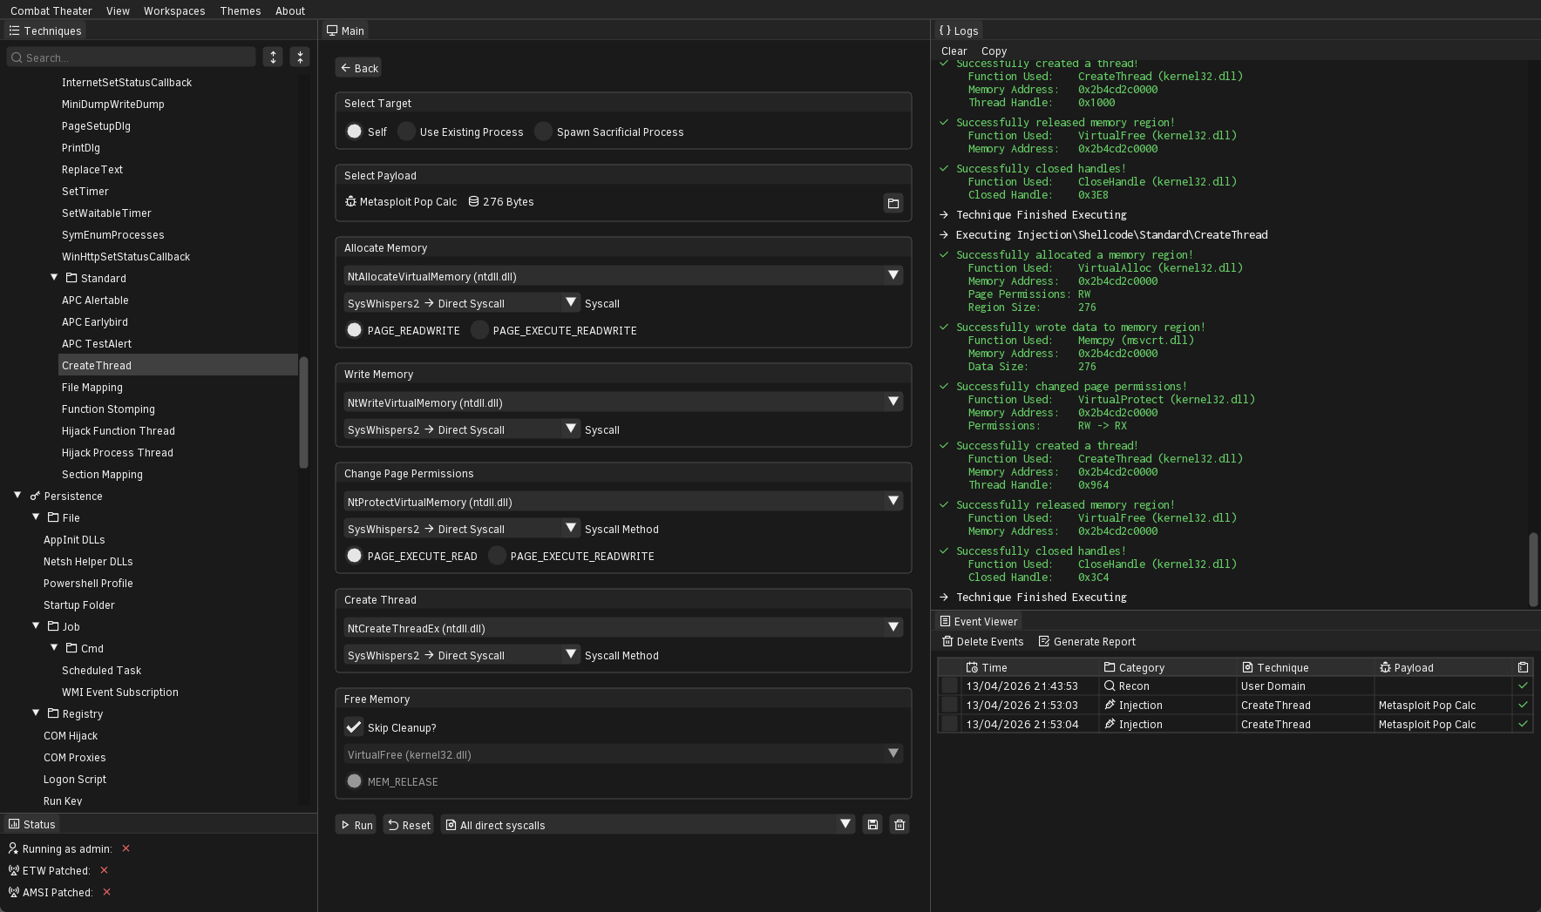Expand all techniques using double-arrow icon

pos(273,57)
